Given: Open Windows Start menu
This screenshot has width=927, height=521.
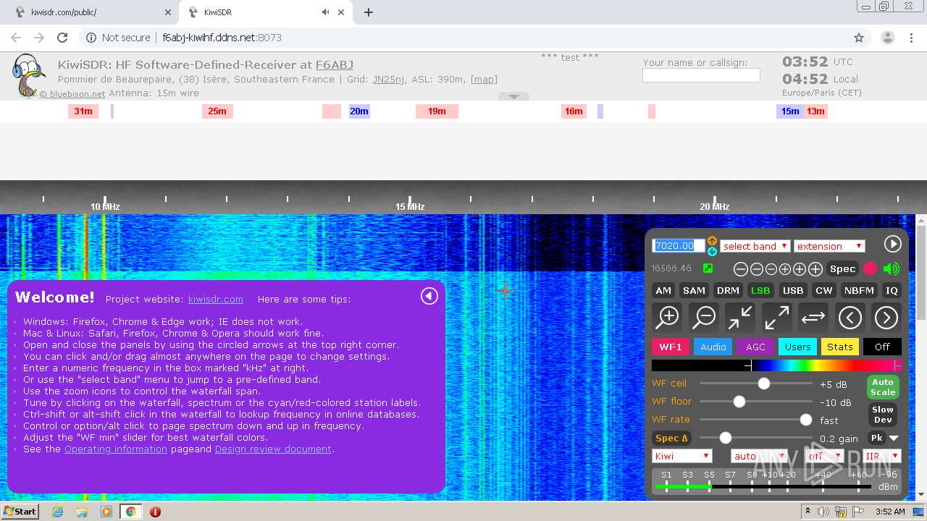Looking at the screenshot, I should [x=20, y=512].
